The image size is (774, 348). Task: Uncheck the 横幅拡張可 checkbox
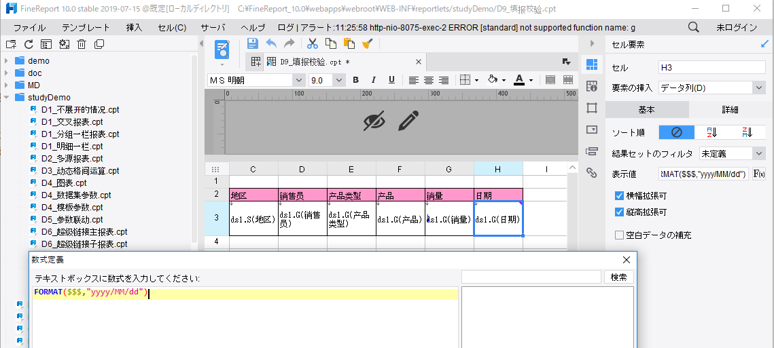click(619, 195)
